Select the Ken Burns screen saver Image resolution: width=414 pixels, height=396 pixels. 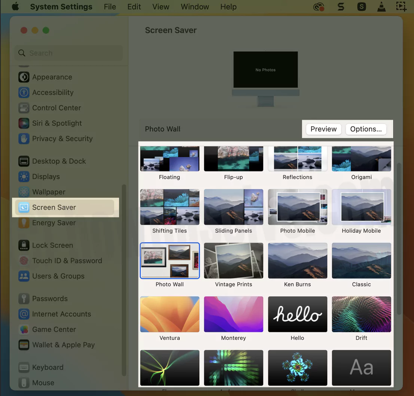click(298, 261)
